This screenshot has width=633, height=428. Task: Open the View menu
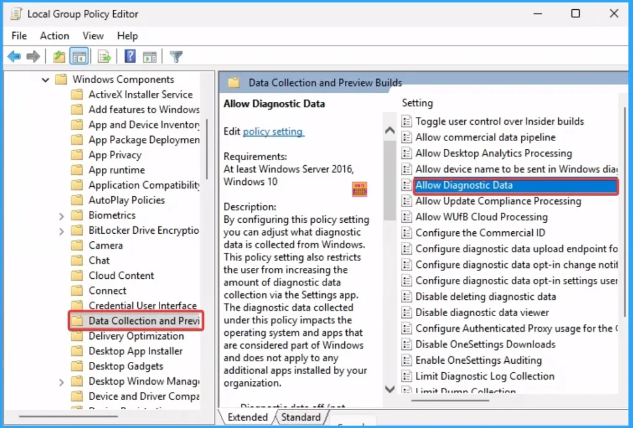click(93, 36)
